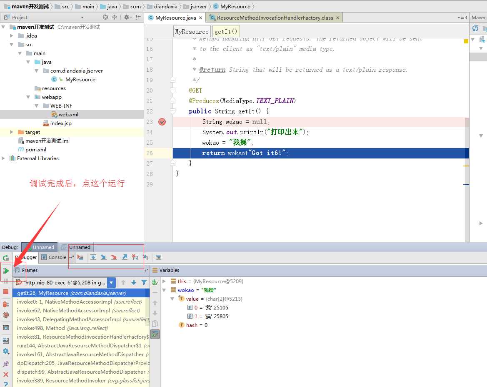The height and width of the screenshot is (387, 487).
Task: Open Project view type dropdown
Action: 82,18
